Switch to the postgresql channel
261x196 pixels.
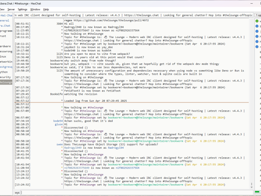pos(6,67)
